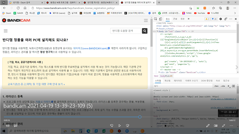The image size is (239, 134).
Task: Open the DOM 중단점 pane tab
Action: pyautogui.click(x=207, y=81)
